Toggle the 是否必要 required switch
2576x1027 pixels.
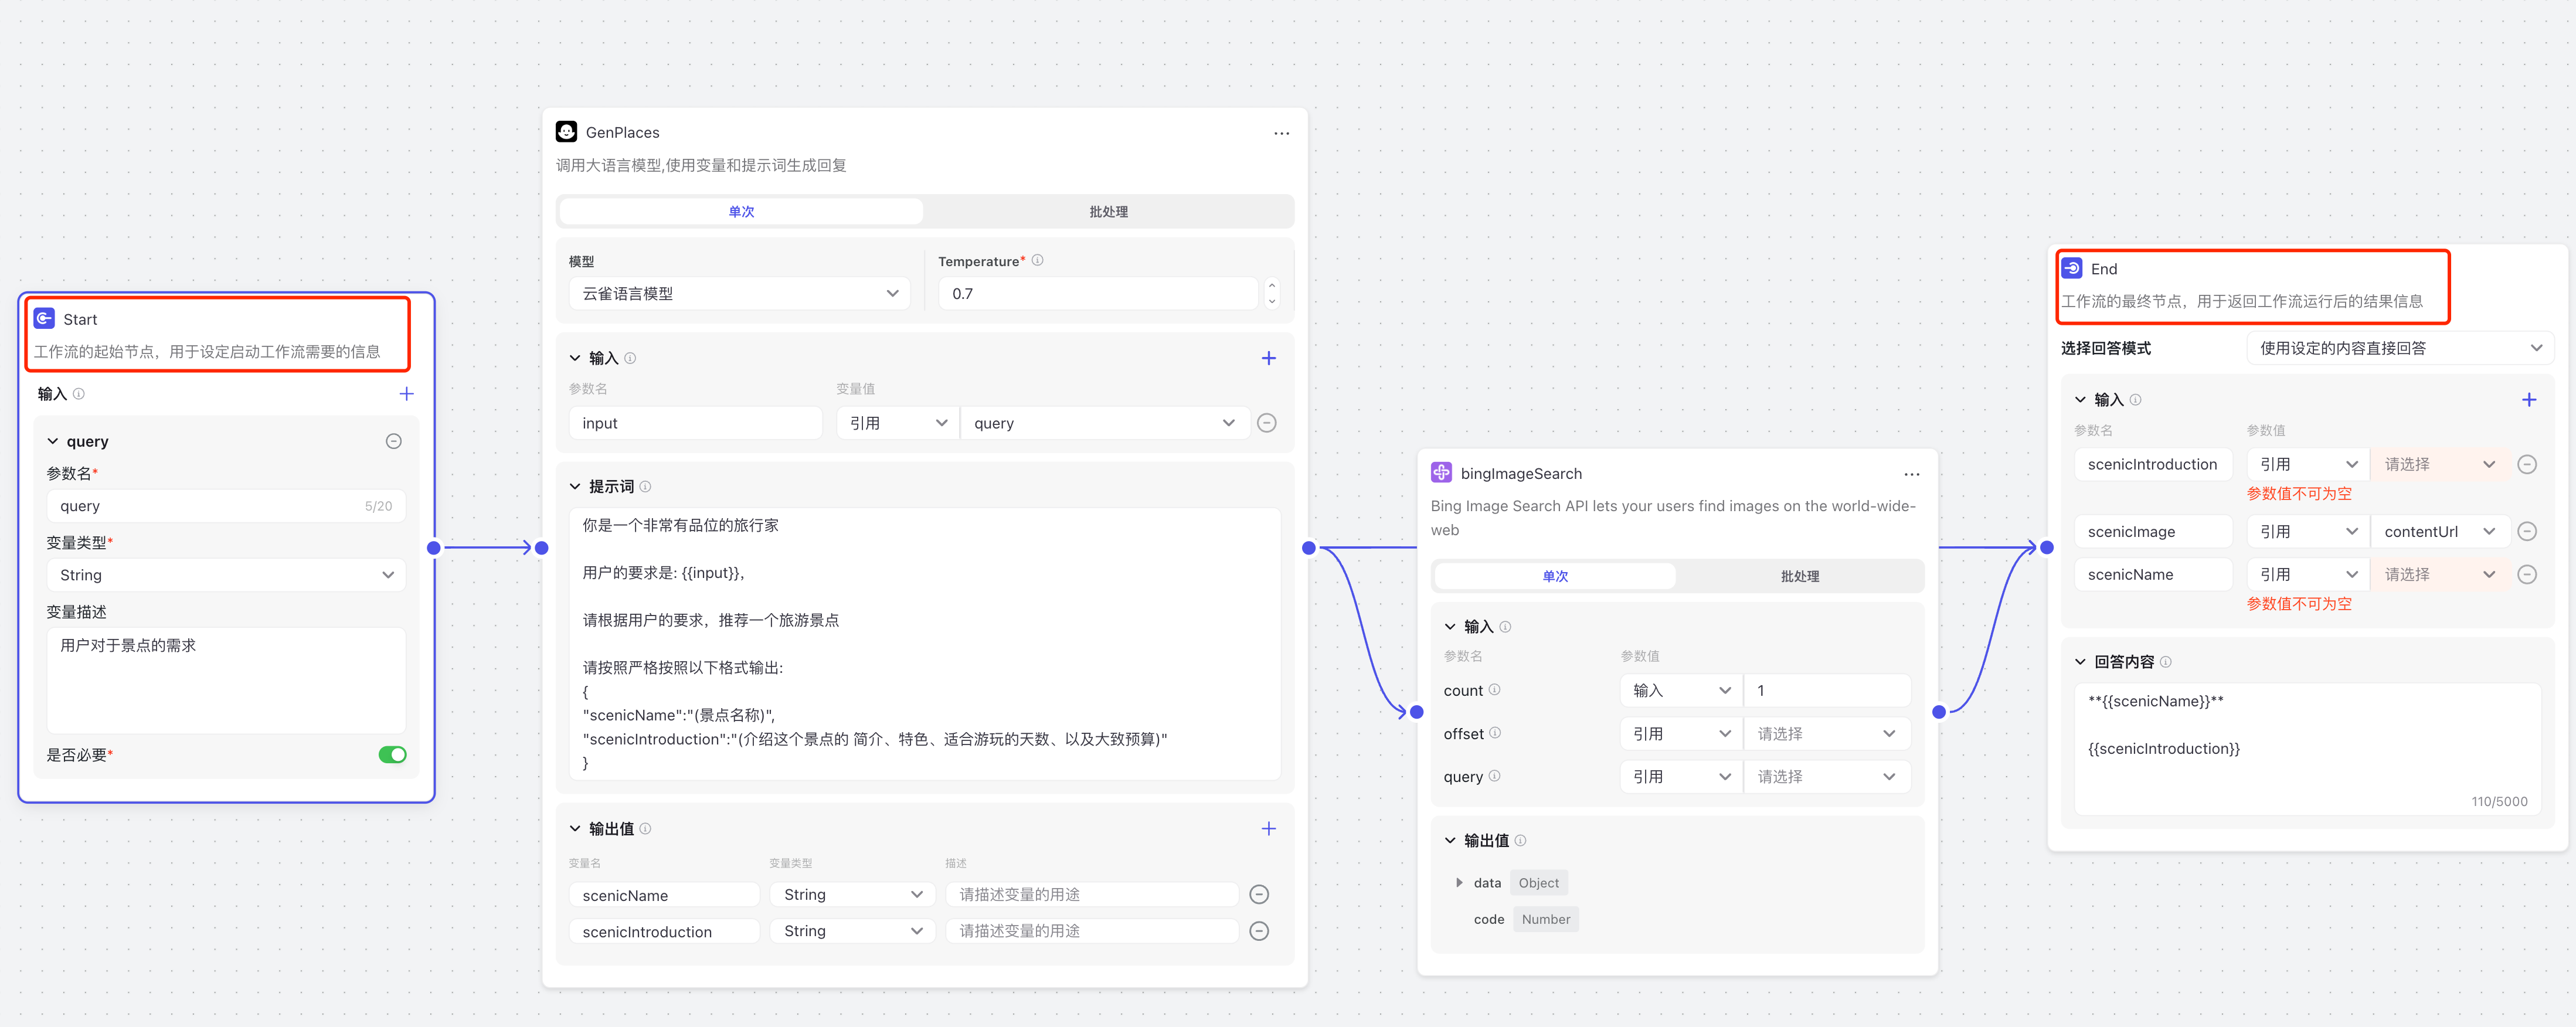pyautogui.click(x=392, y=754)
